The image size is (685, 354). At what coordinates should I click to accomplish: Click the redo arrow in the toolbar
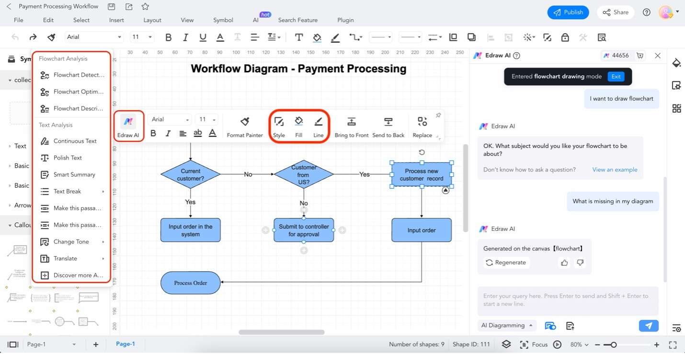[33, 37]
